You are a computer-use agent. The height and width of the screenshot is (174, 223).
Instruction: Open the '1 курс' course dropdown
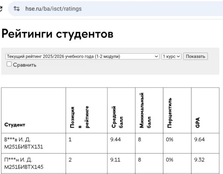171,56
